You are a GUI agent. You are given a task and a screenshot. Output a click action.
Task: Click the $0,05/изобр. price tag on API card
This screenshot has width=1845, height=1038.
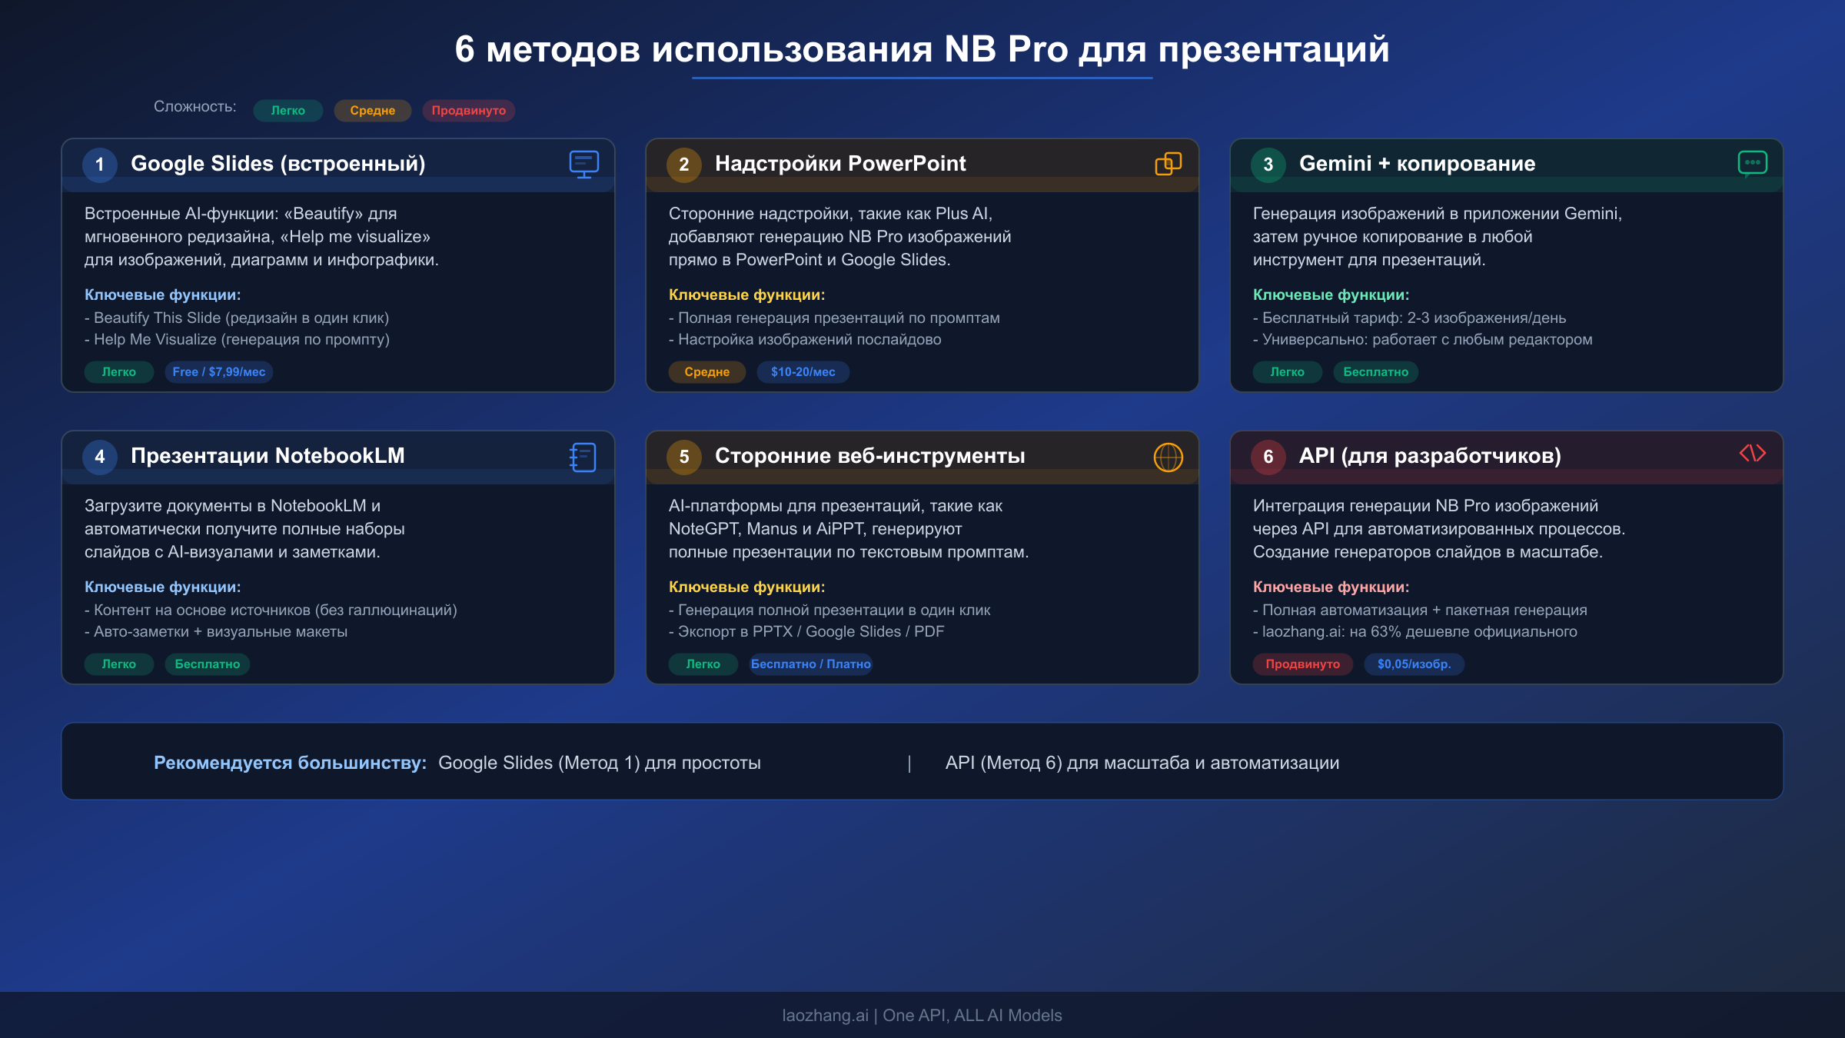point(1414,664)
